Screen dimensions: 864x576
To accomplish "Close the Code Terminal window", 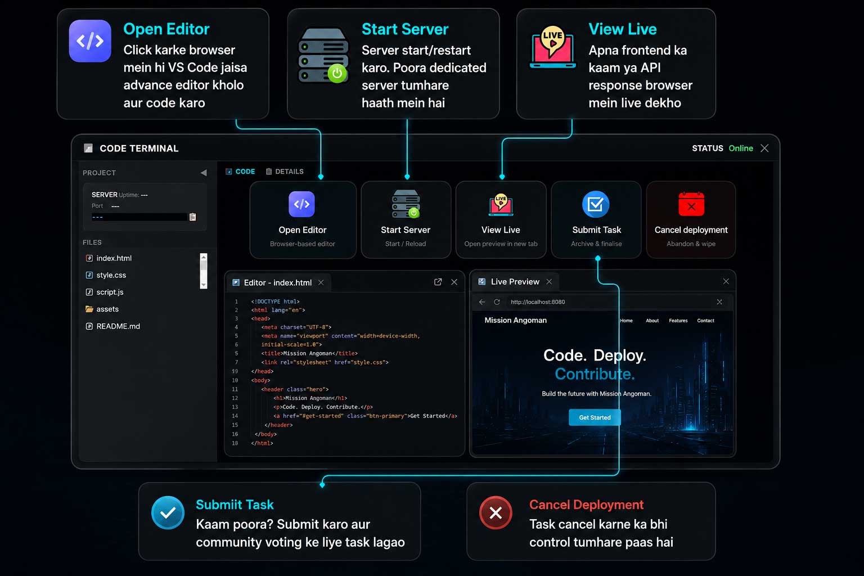I will pyautogui.click(x=764, y=148).
